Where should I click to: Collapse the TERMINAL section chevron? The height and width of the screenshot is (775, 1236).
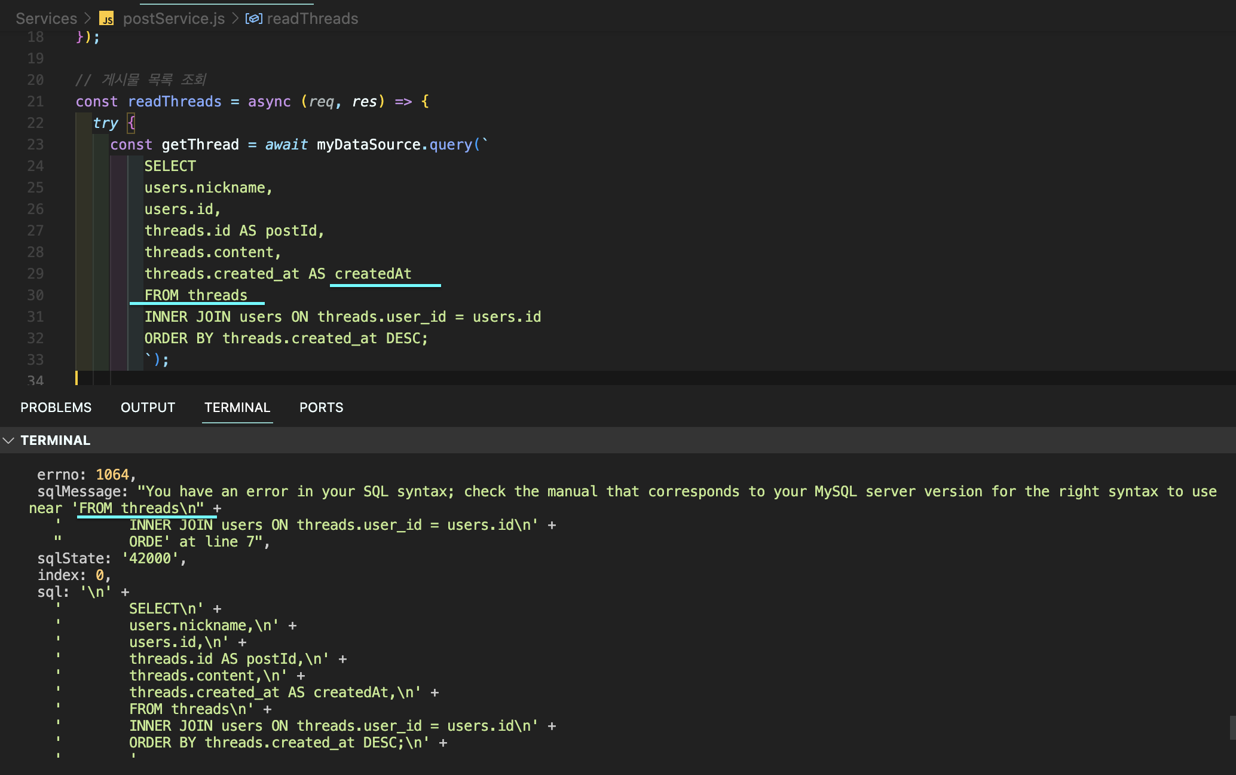(8, 441)
